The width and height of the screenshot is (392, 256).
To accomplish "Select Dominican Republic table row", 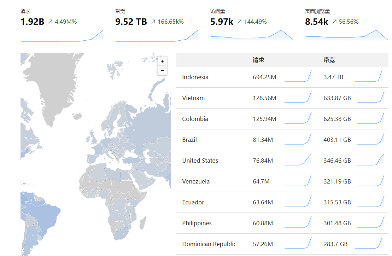I will [209, 244].
